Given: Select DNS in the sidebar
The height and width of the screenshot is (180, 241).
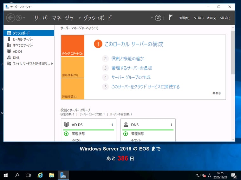Looking at the screenshot, I should point(29,57).
